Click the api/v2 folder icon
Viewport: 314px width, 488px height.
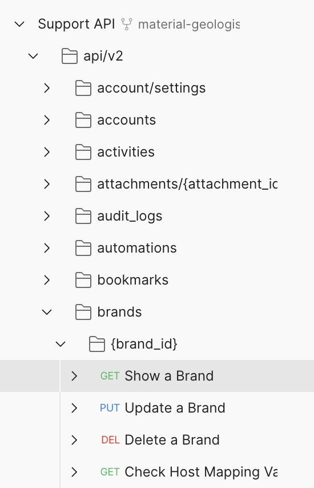click(70, 56)
